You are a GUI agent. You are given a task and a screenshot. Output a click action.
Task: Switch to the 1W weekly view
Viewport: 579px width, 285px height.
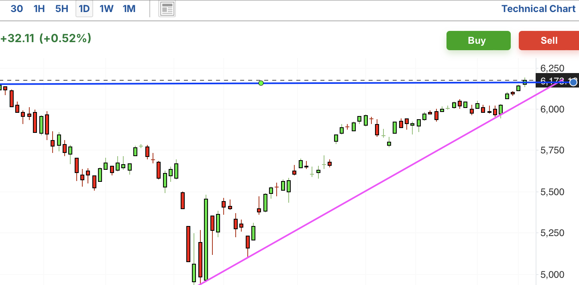pyautogui.click(x=106, y=9)
